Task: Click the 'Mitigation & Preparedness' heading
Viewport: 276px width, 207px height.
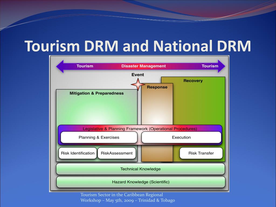Action: click(96, 93)
